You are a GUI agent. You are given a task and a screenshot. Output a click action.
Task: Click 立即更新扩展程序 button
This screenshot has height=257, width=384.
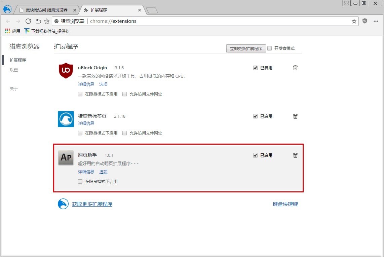[246, 48]
